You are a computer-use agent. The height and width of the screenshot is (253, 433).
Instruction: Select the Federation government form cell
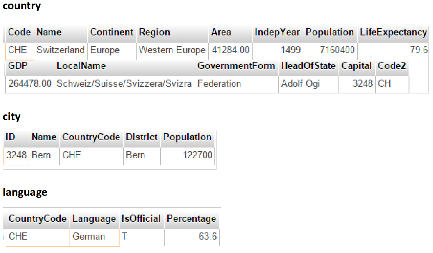219,84
